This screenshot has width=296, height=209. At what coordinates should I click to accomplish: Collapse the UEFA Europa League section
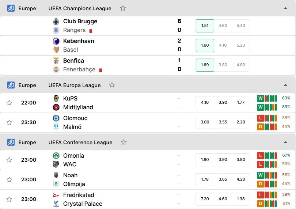click(285, 85)
